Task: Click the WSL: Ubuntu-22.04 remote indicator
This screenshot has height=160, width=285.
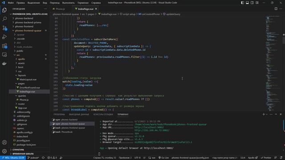Action: (13, 158)
